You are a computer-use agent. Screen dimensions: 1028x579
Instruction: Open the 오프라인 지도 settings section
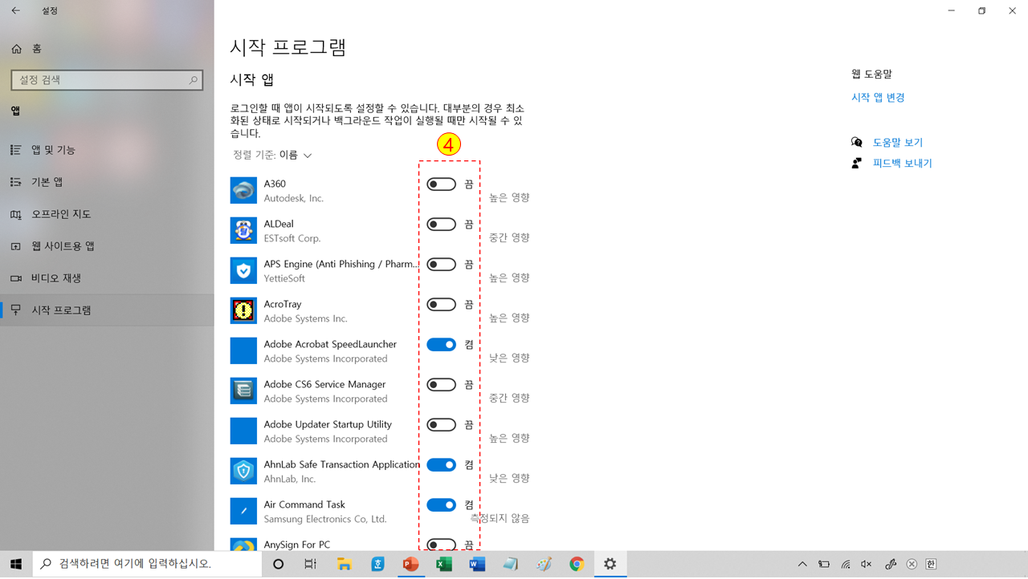[60, 213]
